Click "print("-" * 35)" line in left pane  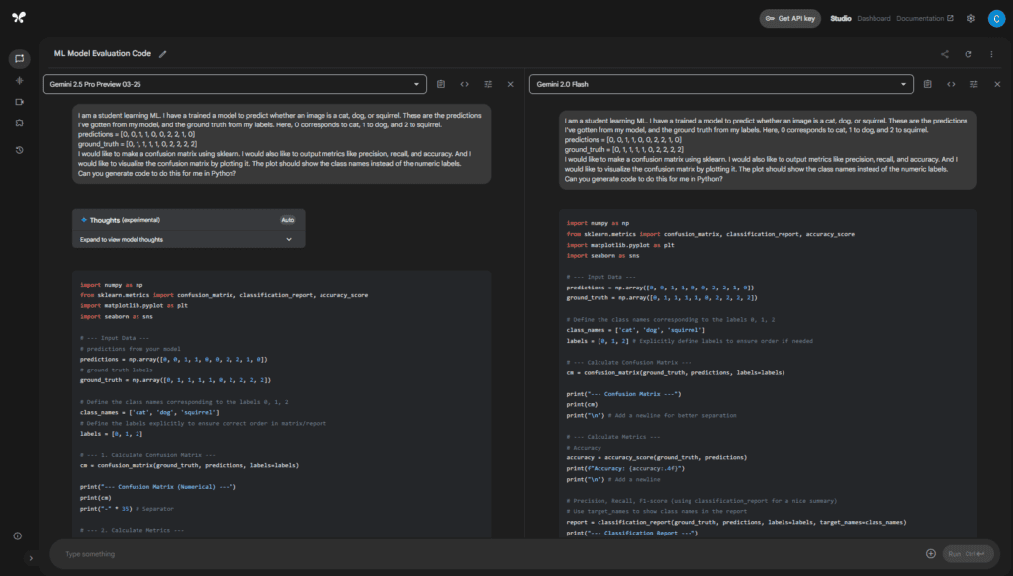pos(127,508)
